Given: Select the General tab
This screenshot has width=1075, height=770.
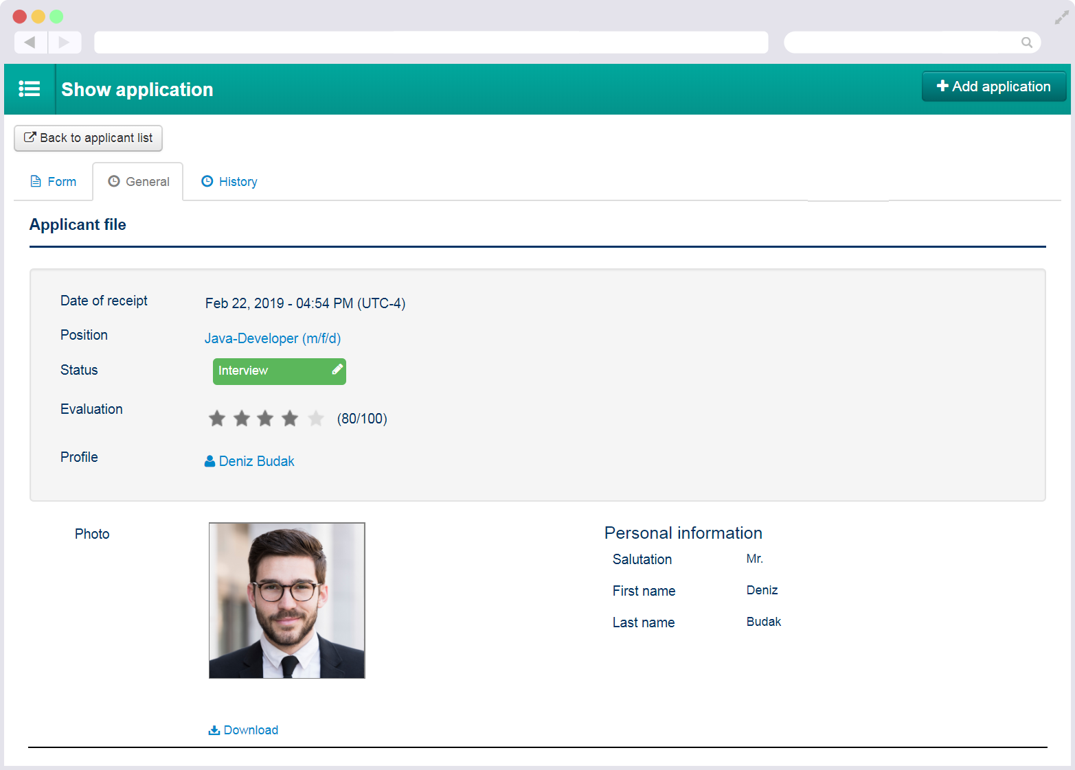Looking at the screenshot, I should (138, 182).
